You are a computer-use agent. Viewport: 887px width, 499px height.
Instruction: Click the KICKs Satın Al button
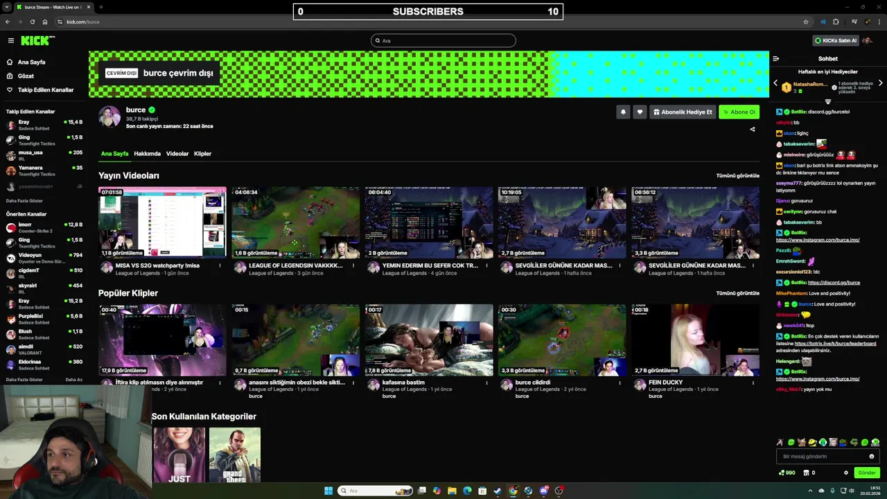tap(836, 41)
